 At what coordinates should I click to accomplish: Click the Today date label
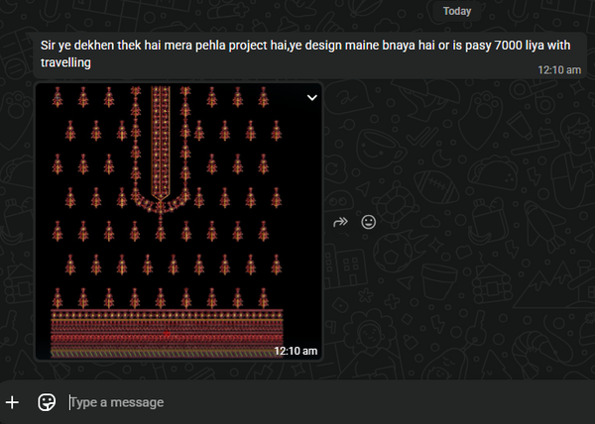tap(457, 11)
